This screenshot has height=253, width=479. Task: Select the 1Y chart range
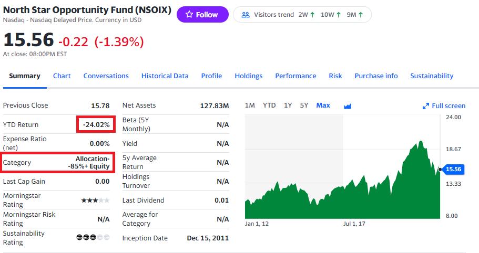pos(288,106)
